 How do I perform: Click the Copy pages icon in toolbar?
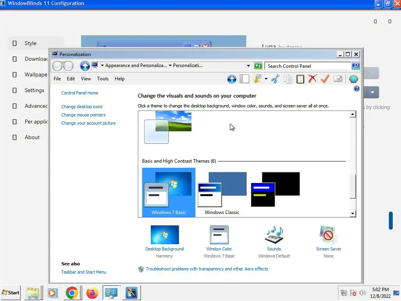click(x=288, y=79)
